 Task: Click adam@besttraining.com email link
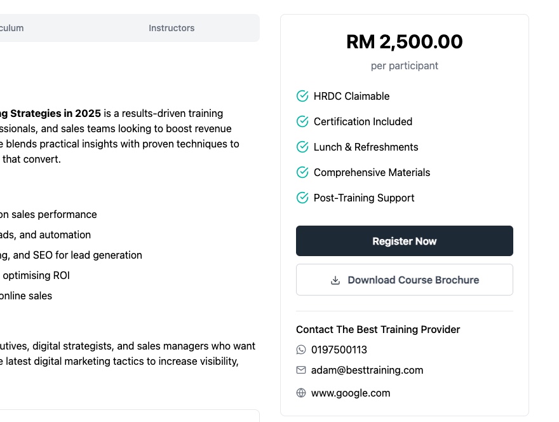click(x=367, y=370)
